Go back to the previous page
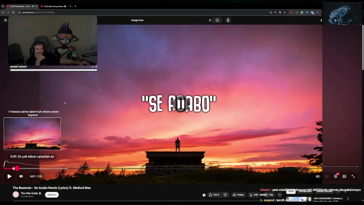 [3, 12]
